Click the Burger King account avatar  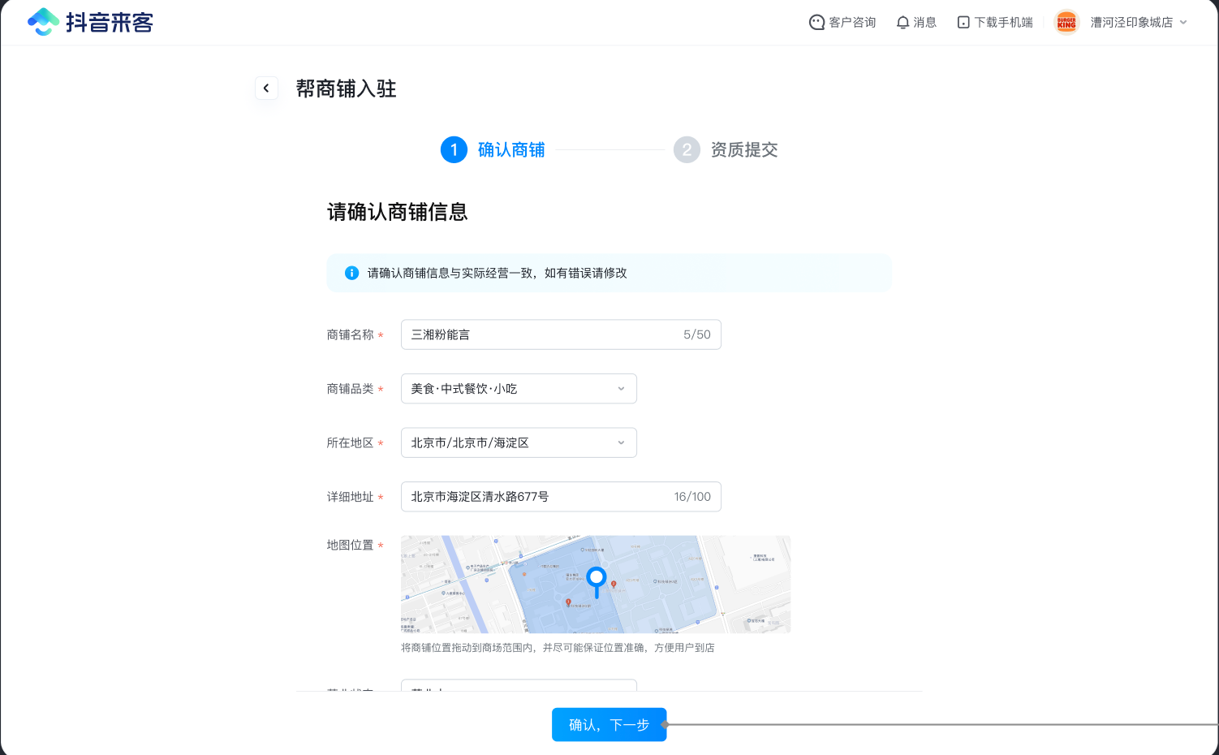1066,23
